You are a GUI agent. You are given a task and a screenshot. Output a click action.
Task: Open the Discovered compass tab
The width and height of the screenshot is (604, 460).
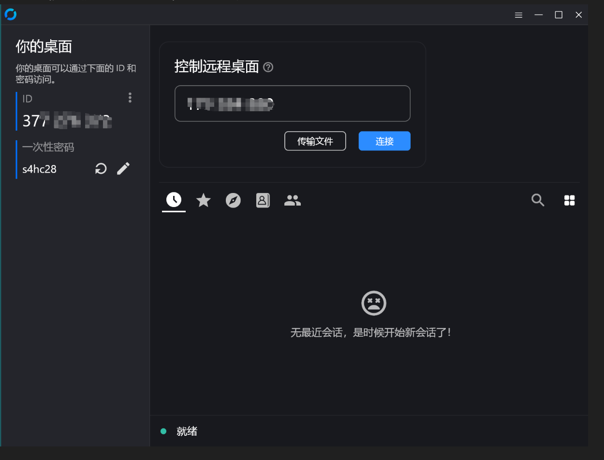tap(233, 200)
